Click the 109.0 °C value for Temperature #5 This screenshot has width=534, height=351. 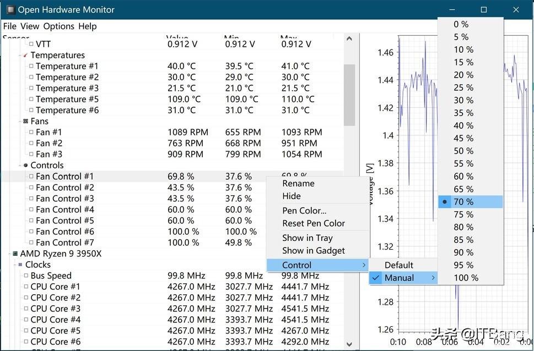(x=184, y=99)
